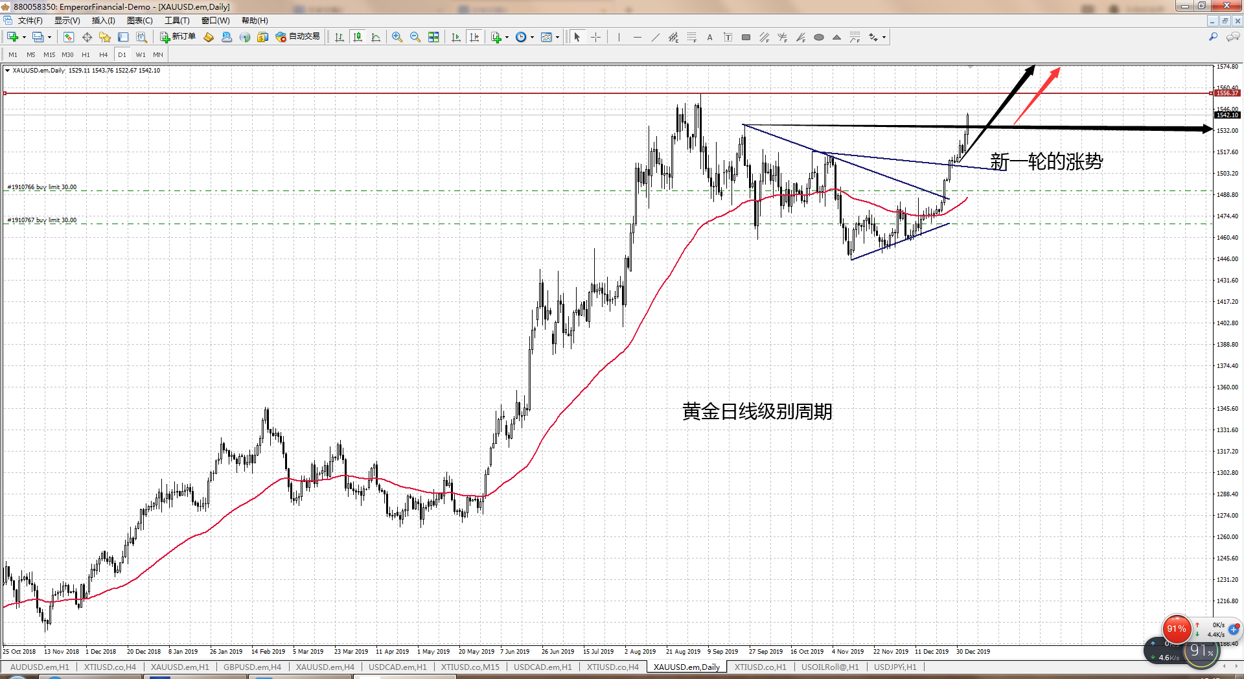The height and width of the screenshot is (679, 1244).
Task: Open the tile windows layout icon
Action: click(x=433, y=37)
